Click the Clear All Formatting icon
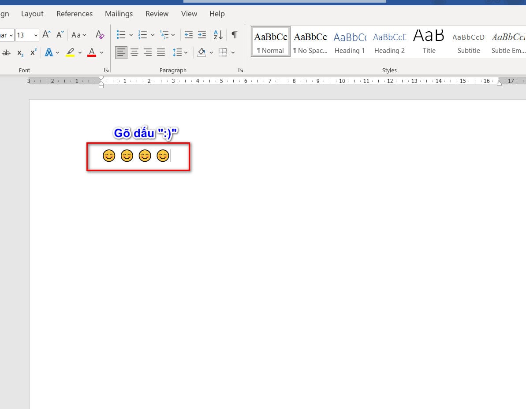The image size is (526, 409). click(100, 35)
